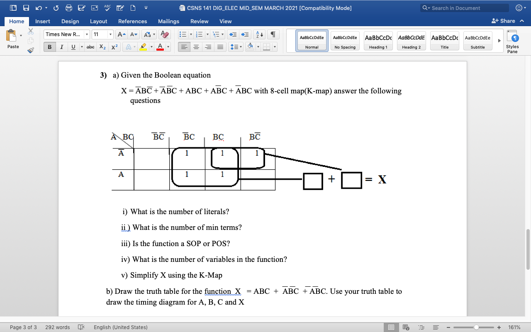Open the Print dialog from Quick Access toolbar
The width and height of the screenshot is (531, 332).
(69, 8)
